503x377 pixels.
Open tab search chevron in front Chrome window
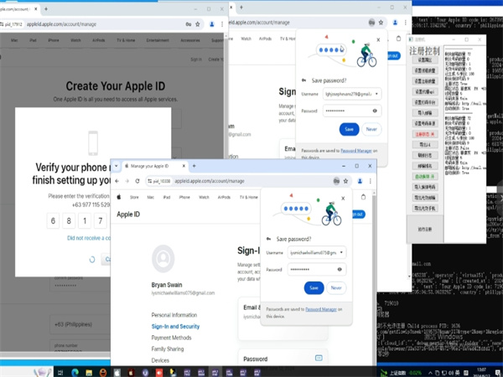click(117, 167)
